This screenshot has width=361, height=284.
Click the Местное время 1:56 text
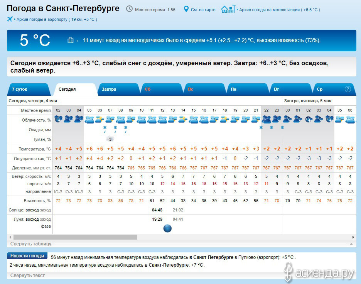click(155, 10)
